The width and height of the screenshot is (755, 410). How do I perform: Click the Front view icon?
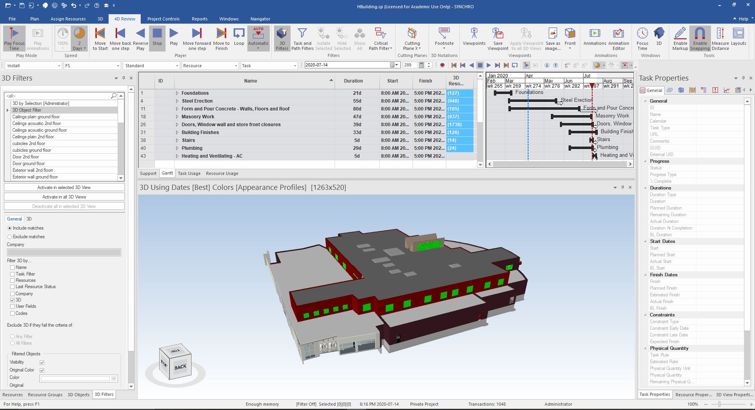click(570, 39)
